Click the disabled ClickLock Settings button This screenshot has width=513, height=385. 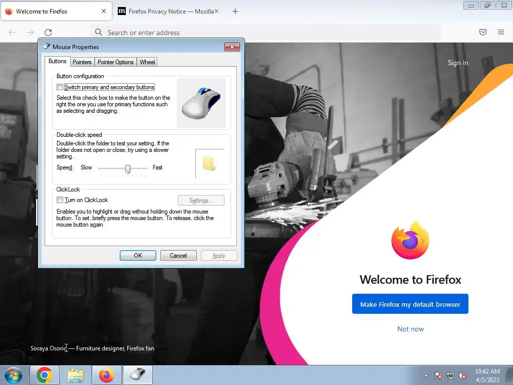pyautogui.click(x=201, y=201)
